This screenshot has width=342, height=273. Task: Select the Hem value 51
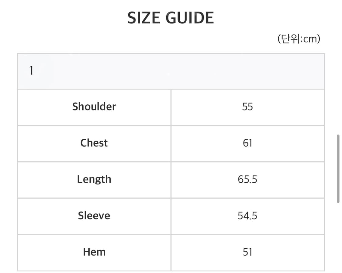247,252
